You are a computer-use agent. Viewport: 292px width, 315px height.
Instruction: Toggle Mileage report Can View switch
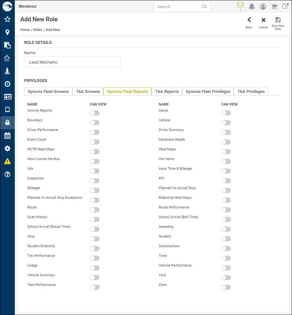pos(95,190)
